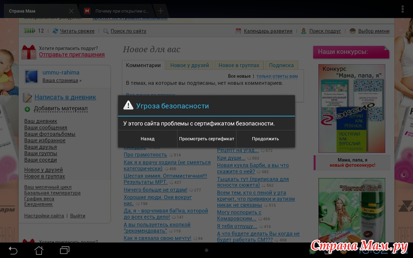The height and width of the screenshot is (258, 413).
Task: Open Ваши сообщения in the sidebar
Action: 45,128
